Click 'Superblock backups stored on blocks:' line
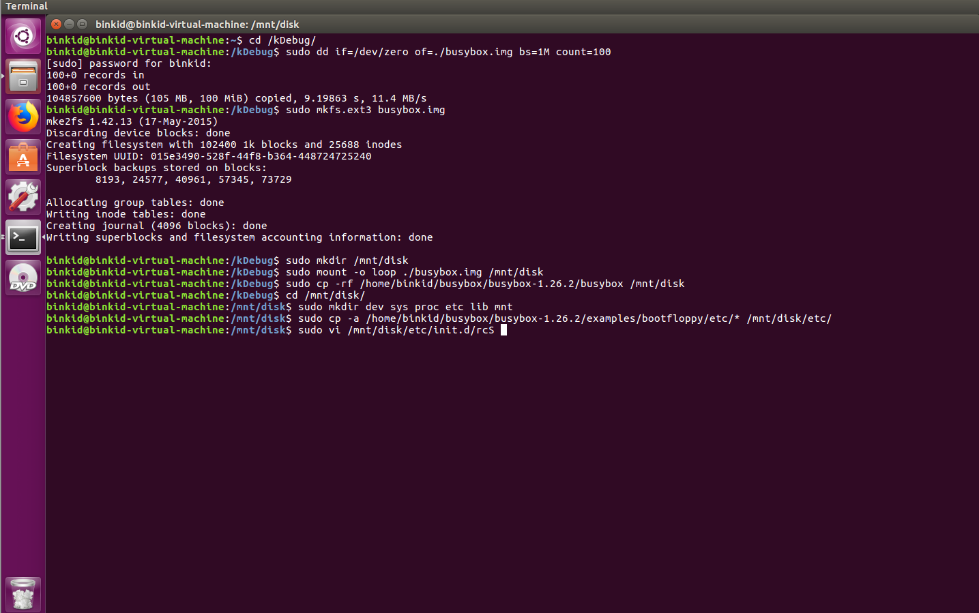This screenshot has width=979, height=613. pyautogui.click(x=157, y=168)
